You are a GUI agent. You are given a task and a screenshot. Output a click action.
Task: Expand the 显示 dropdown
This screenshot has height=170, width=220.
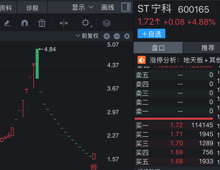(x=83, y=7)
